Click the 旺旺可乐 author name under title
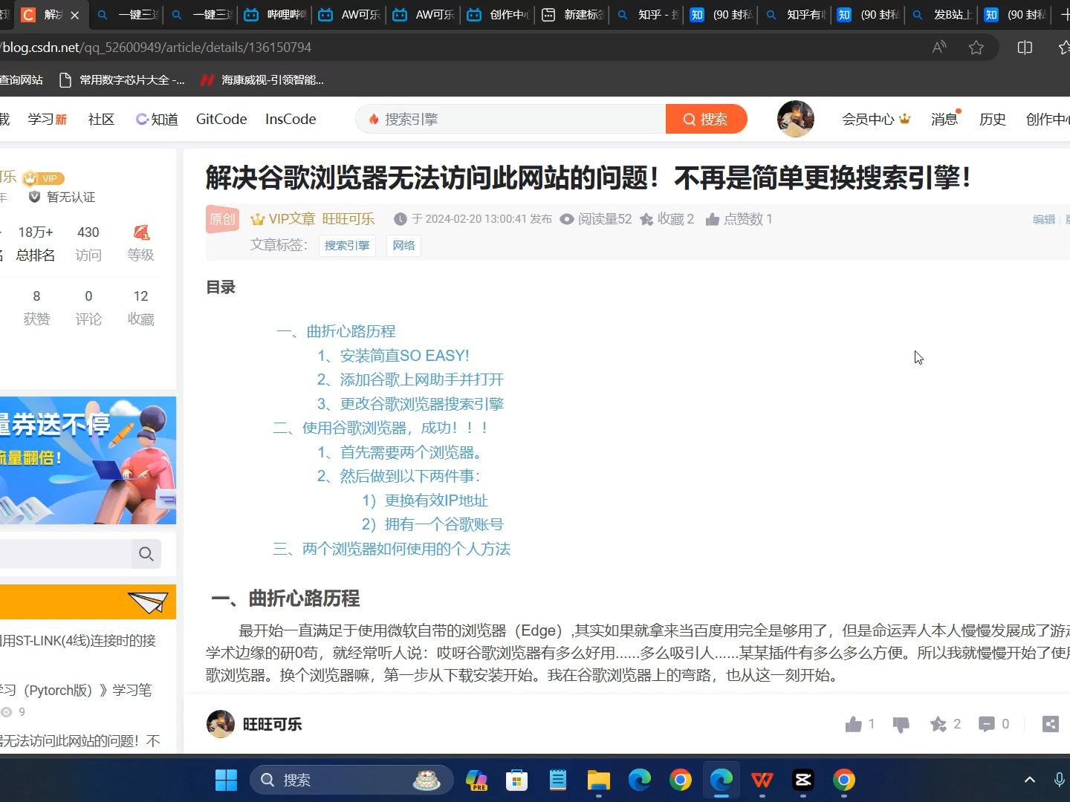The image size is (1070, 802). [x=348, y=219]
